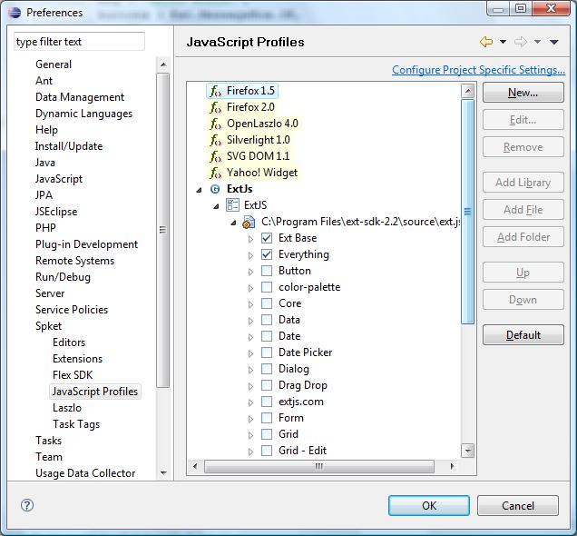Click the Default button
Viewport: 577px width, 536px height.
[523, 335]
